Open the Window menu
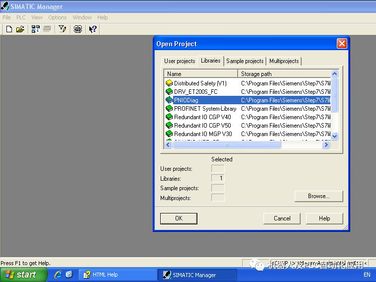 pos(82,17)
